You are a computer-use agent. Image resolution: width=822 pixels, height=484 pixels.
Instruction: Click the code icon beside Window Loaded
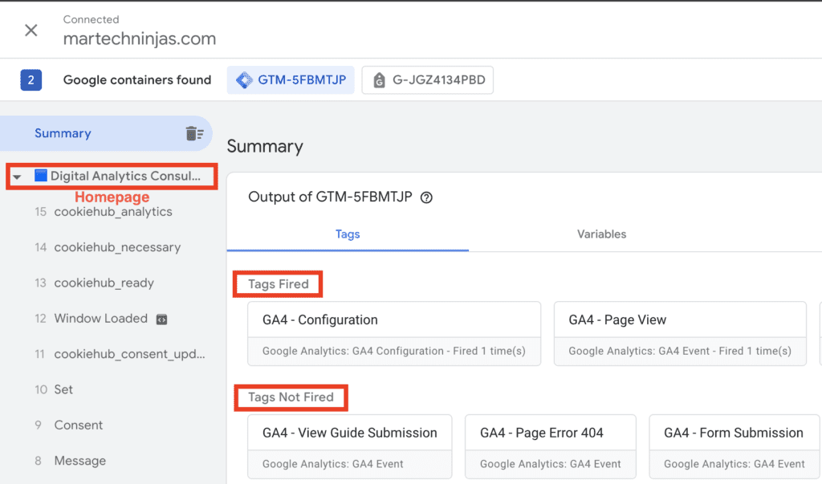pyautogui.click(x=161, y=319)
